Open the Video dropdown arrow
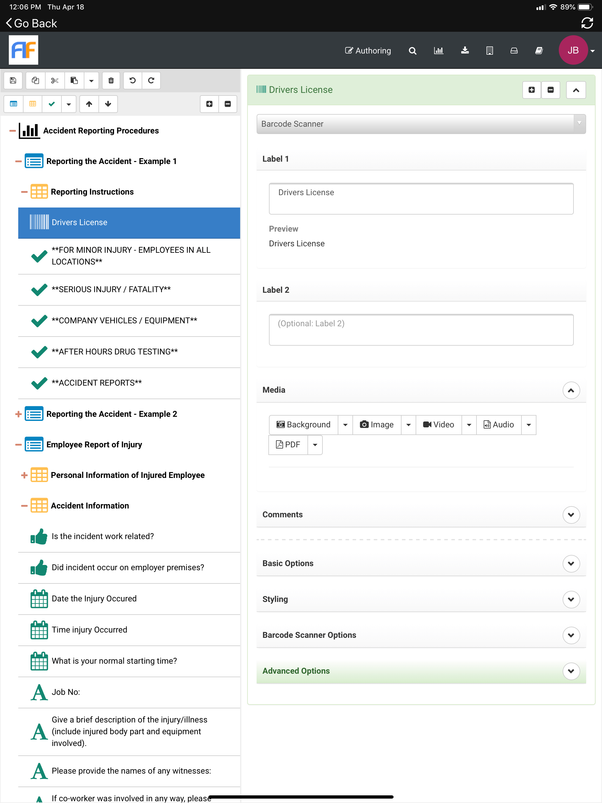 tap(469, 425)
